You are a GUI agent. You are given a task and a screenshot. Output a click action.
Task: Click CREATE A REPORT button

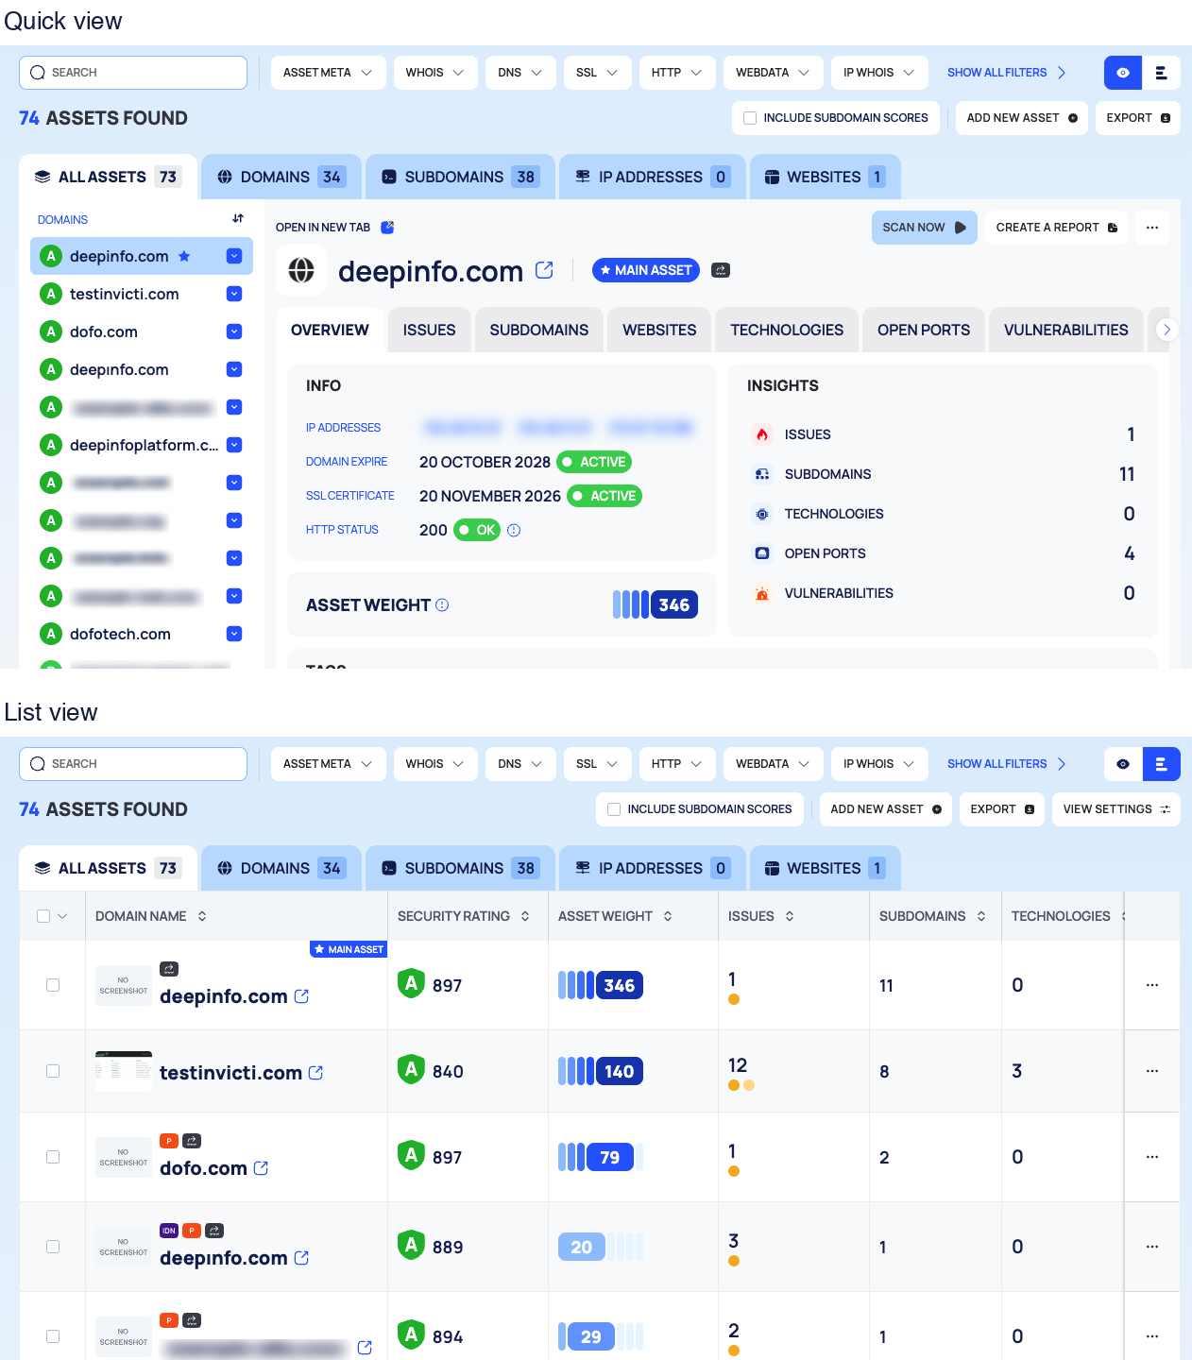(x=1057, y=228)
